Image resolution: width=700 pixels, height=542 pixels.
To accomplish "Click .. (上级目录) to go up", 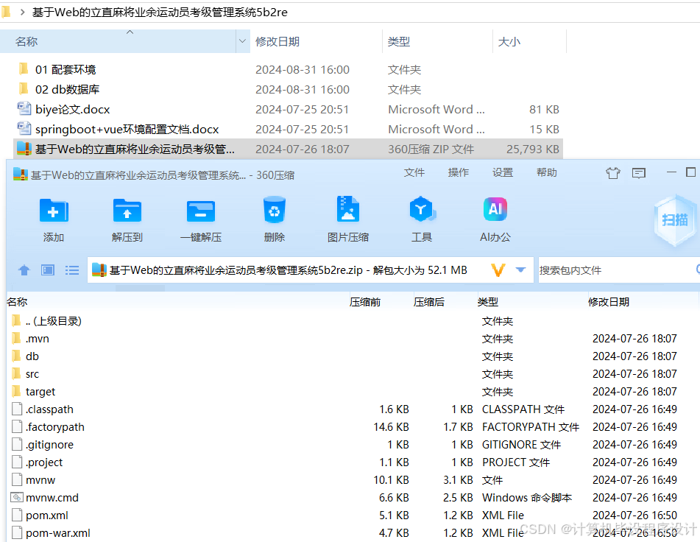I will pyautogui.click(x=55, y=320).
